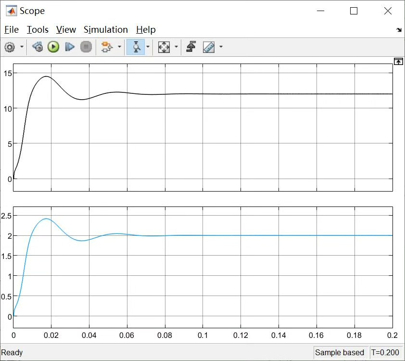Click the Cursor Measurements ruler icon
The image size is (405, 361).
pyautogui.click(x=209, y=47)
